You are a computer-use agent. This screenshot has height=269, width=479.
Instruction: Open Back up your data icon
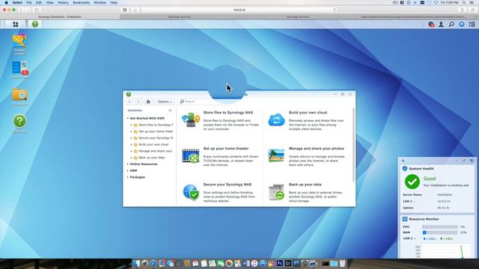[276, 192]
